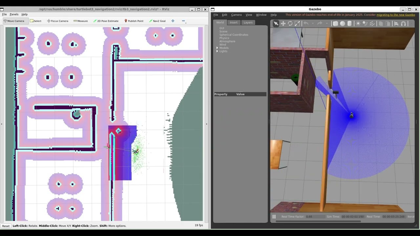The image size is (420, 236).
Task: Open the RViz Help menu
Action: point(25,14)
